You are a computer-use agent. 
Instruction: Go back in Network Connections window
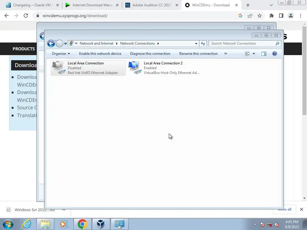pos(51,43)
